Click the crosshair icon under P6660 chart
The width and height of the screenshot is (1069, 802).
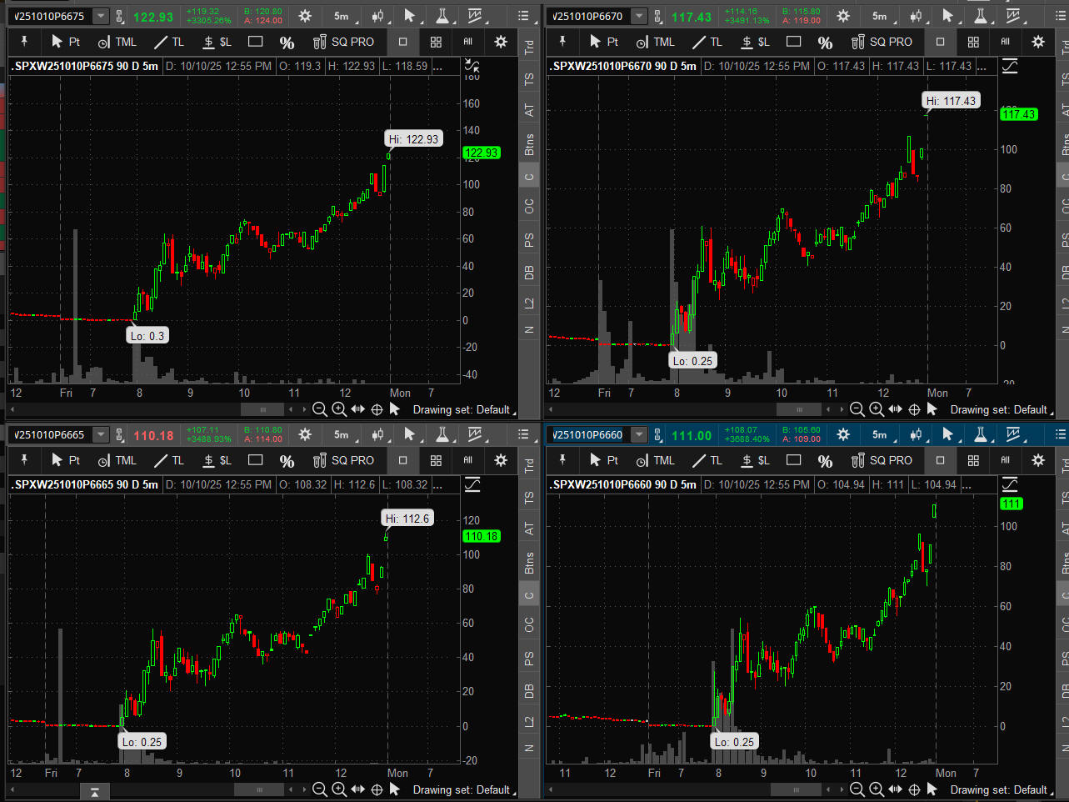tap(914, 789)
